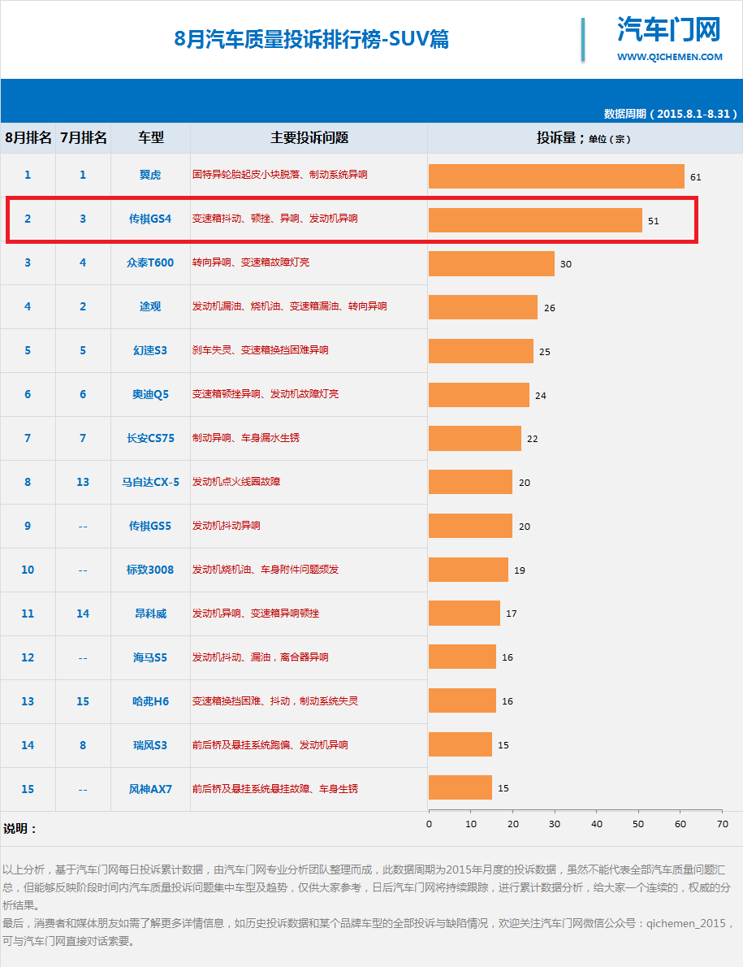Image resolution: width=743 pixels, height=967 pixels.
Task: Click the value label 61 beside 翼虎 bar
Action: (x=696, y=178)
